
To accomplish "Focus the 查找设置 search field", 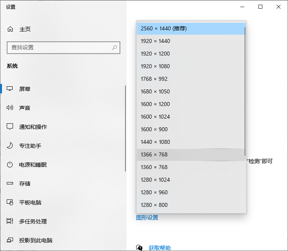I will coord(64,48).
